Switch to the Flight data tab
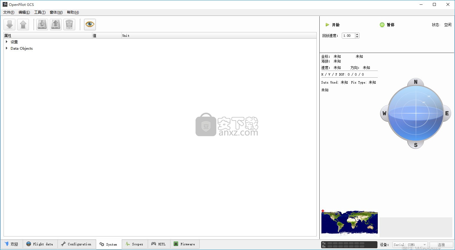 point(40,244)
